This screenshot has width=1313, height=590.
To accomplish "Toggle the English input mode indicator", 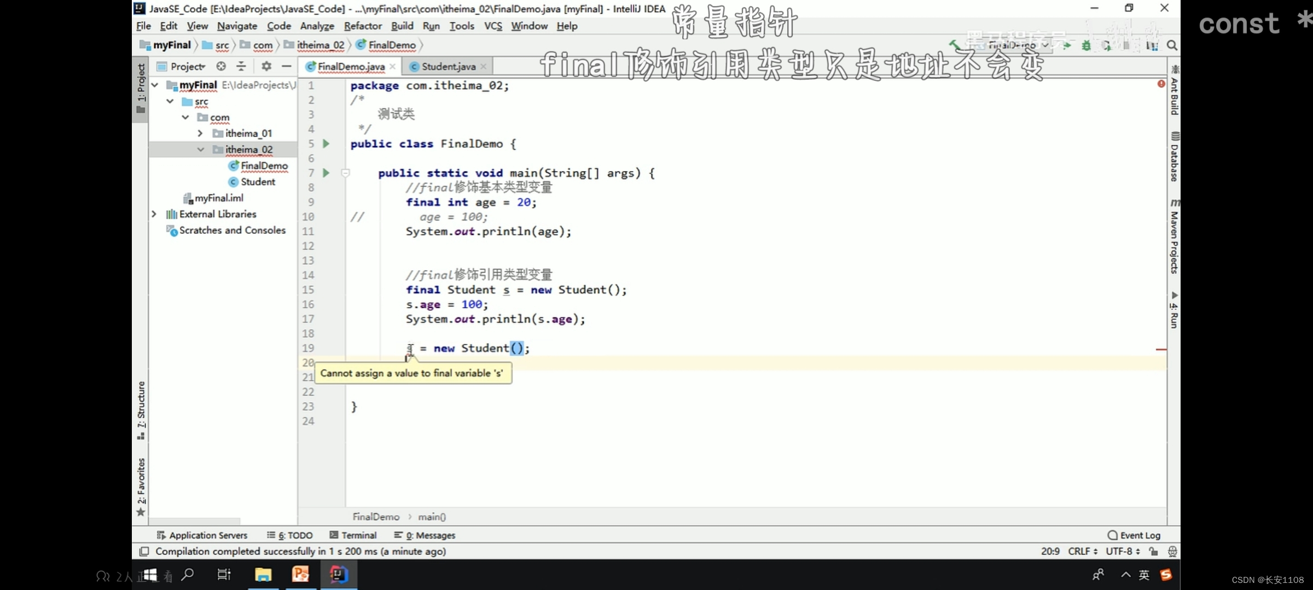I will click(1144, 575).
